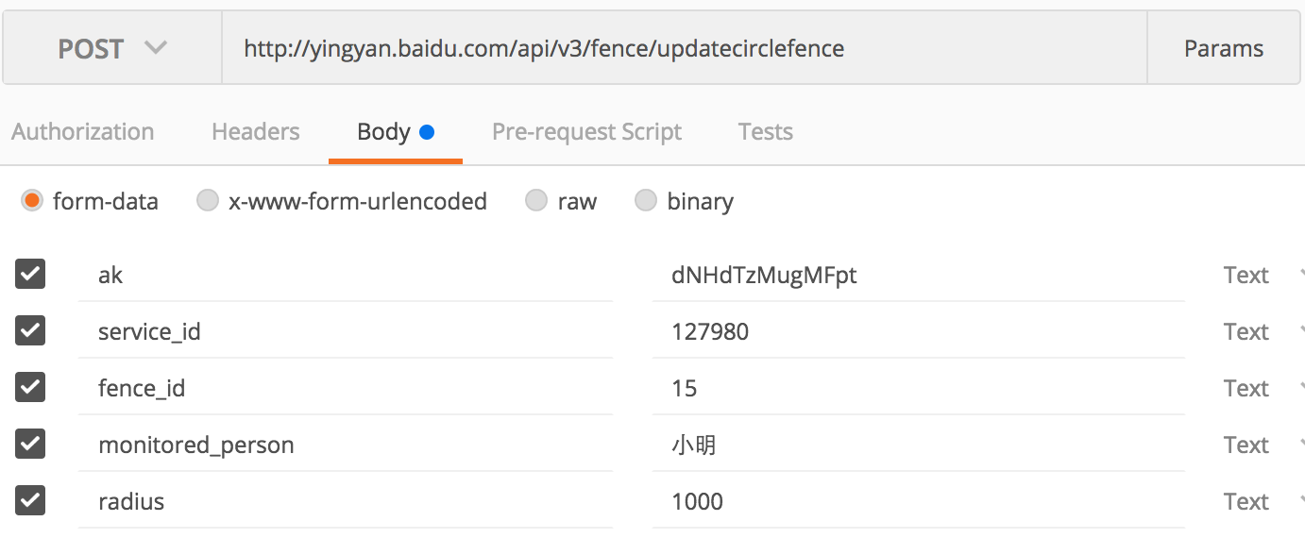Screen dimensions: 1305x538
Task: Switch to the Authorization tab
Action: click(83, 132)
